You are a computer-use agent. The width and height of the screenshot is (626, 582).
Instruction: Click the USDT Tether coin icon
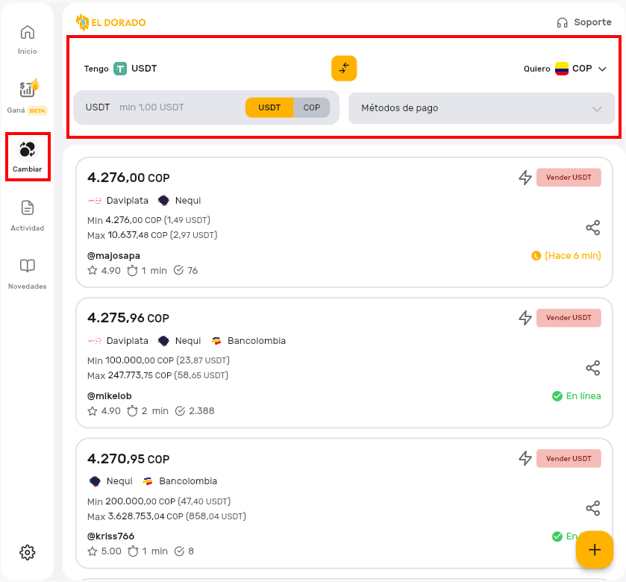click(x=120, y=69)
